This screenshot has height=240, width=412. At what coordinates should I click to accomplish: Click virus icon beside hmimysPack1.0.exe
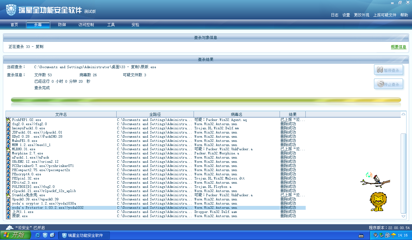[x=8, y=128]
